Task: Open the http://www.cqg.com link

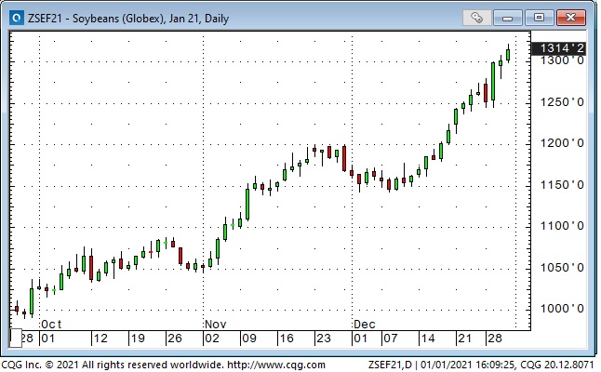Action: (276, 365)
